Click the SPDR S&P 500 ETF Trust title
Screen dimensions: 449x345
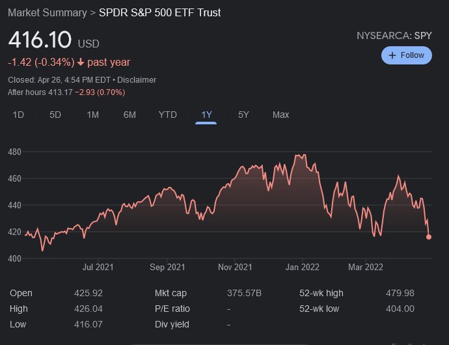tap(160, 12)
